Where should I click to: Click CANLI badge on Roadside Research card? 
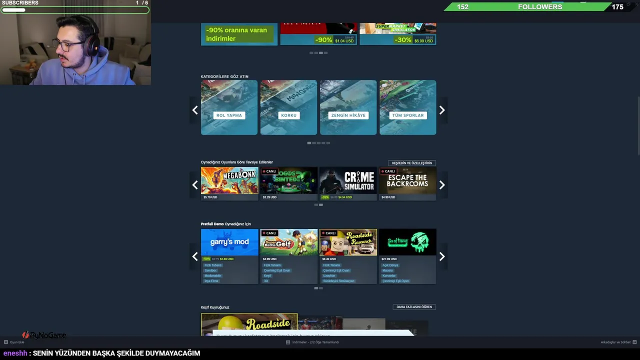pyautogui.click(x=329, y=233)
